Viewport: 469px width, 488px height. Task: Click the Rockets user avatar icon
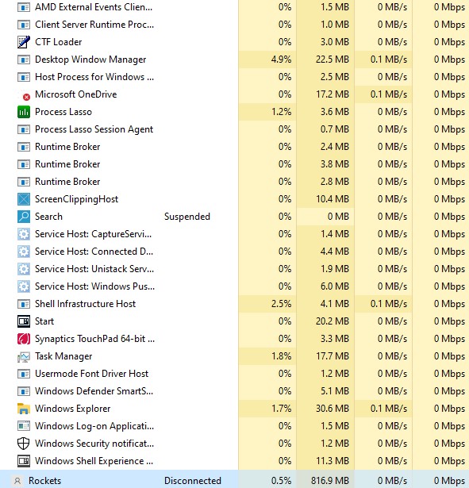click(x=17, y=481)
